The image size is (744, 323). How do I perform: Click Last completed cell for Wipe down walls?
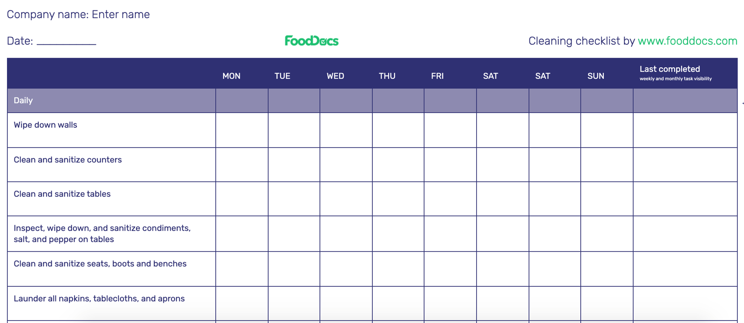[x=685, y=130]
